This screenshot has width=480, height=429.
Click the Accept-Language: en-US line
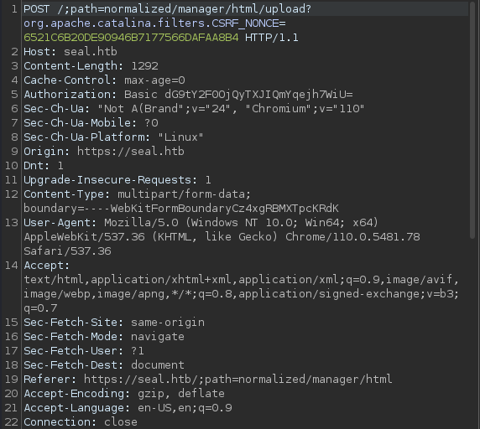click(128, 407)
